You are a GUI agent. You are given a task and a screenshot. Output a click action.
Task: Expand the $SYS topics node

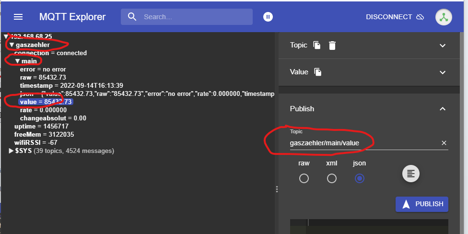tap(12, 151)
